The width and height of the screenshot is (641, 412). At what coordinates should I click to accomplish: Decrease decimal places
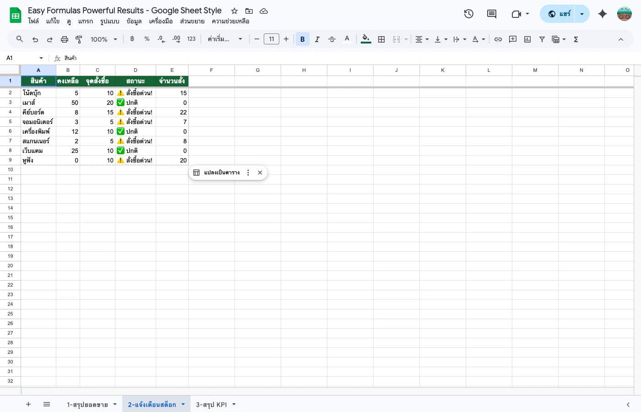click(x=161, y=39)
